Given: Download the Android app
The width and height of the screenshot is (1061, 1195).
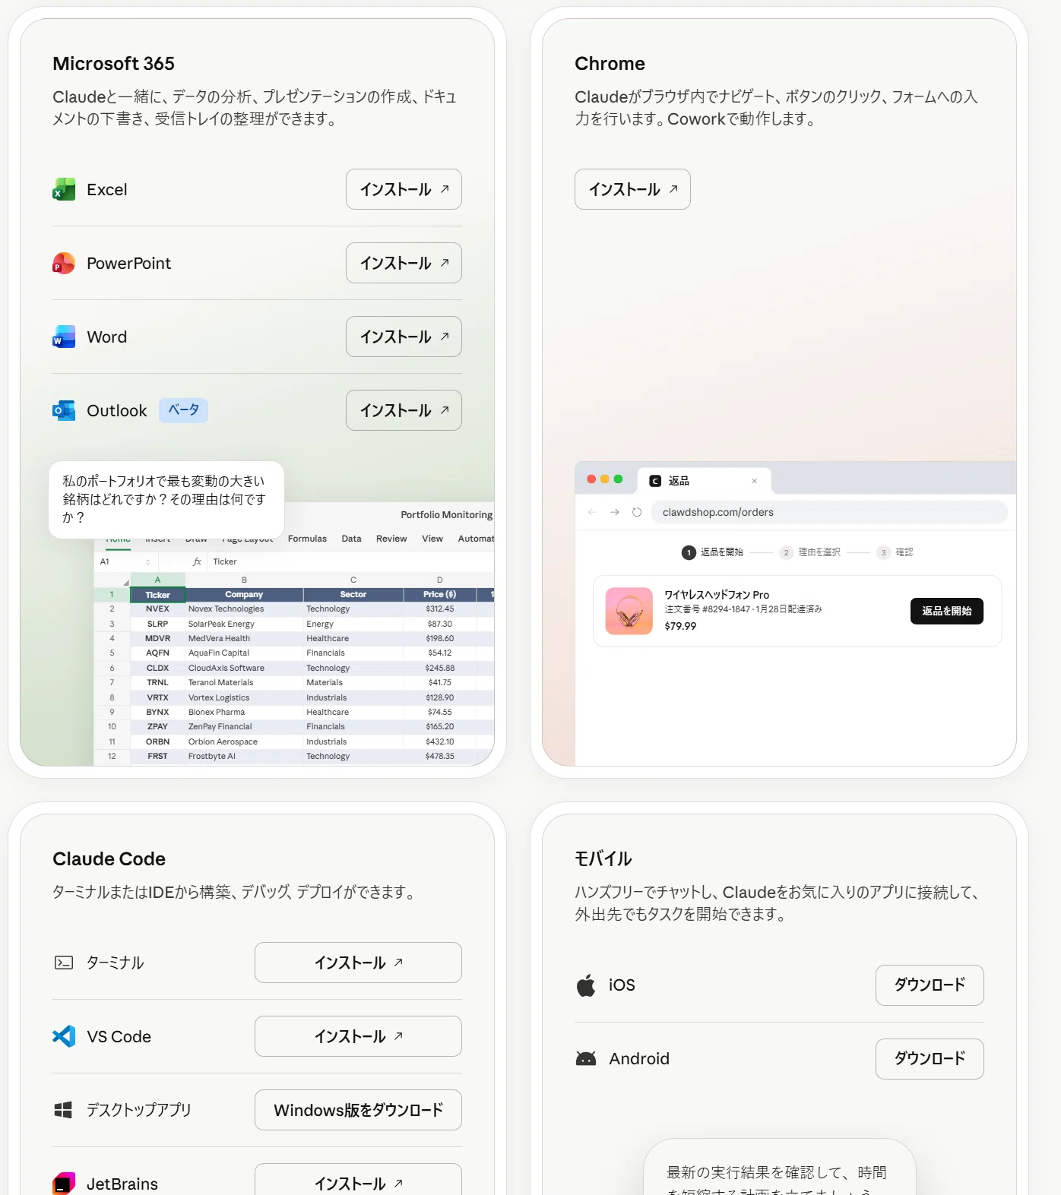Looking at the screenshot, I should tap(930, 1059).
